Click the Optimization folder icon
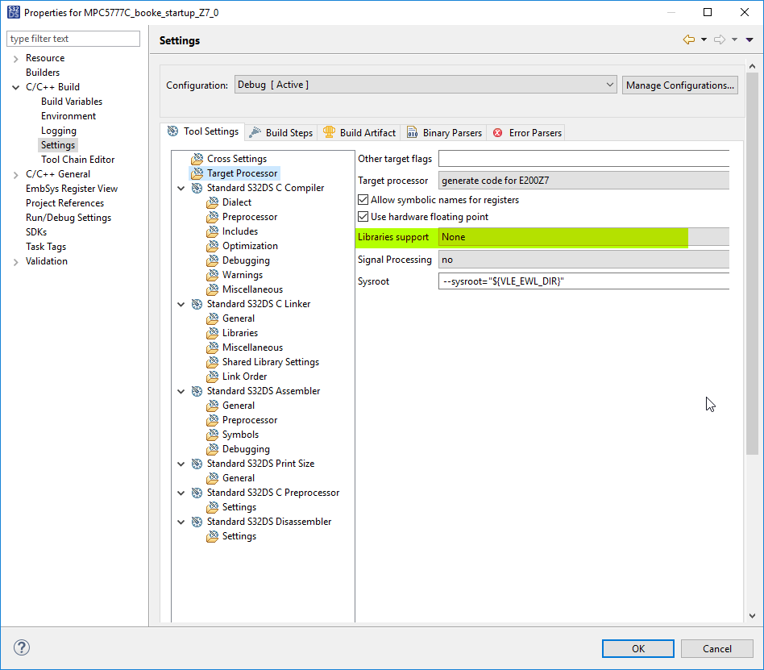 coord(213,246)
